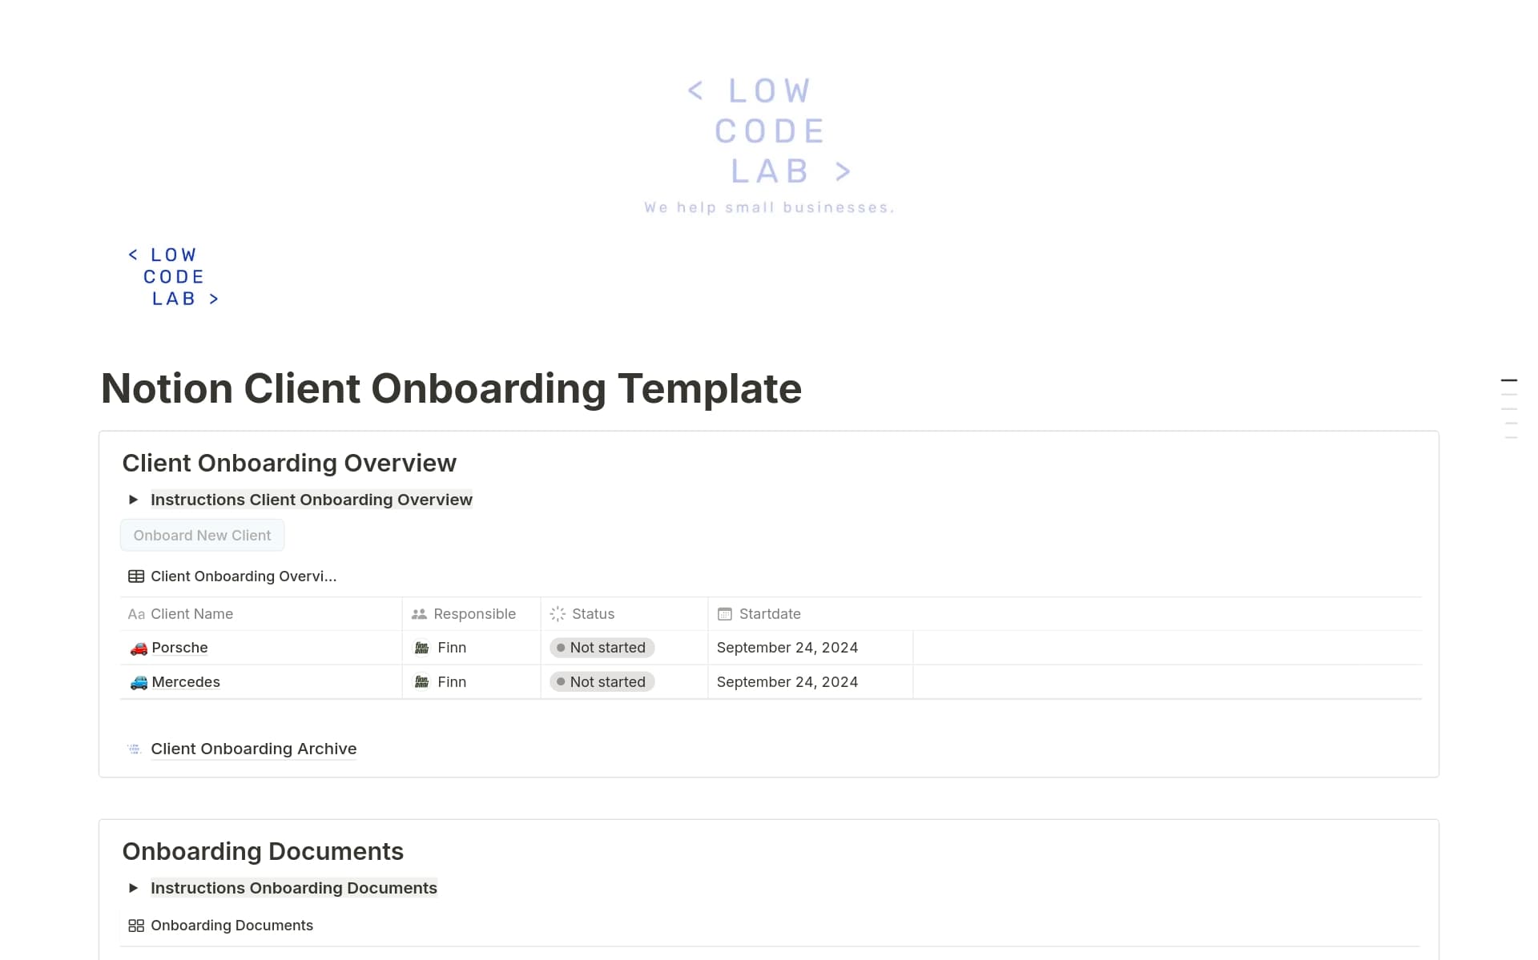Click the dust icon of Client Onboarding Archive

(x=134, y=748)
